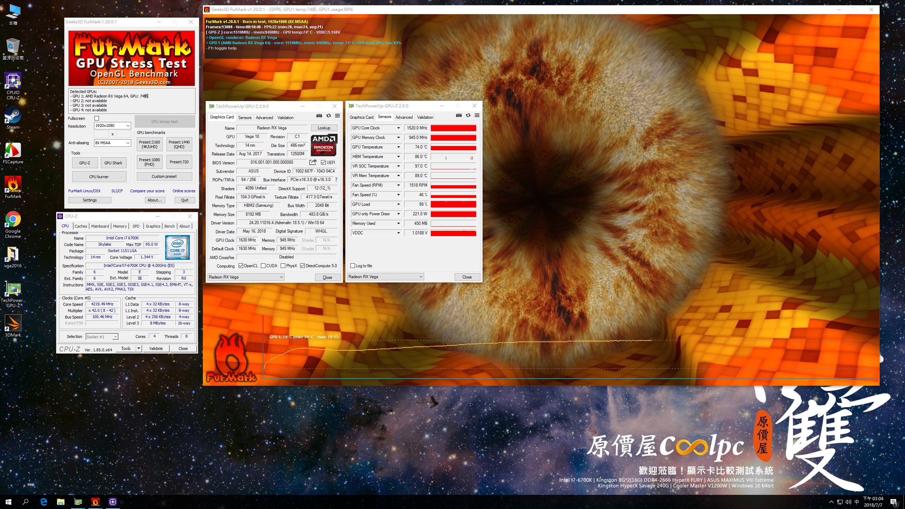
Task: Open FurMark desktop shortcut
Action: 13,188
